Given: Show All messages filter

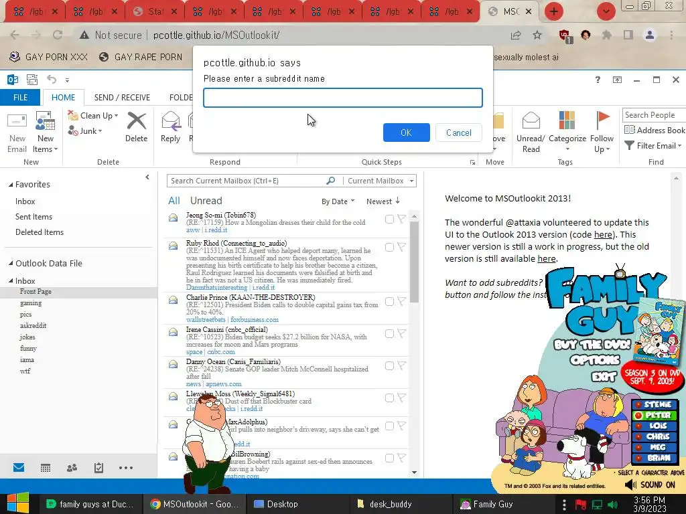Looking at the screenshot, I should 174,201.
